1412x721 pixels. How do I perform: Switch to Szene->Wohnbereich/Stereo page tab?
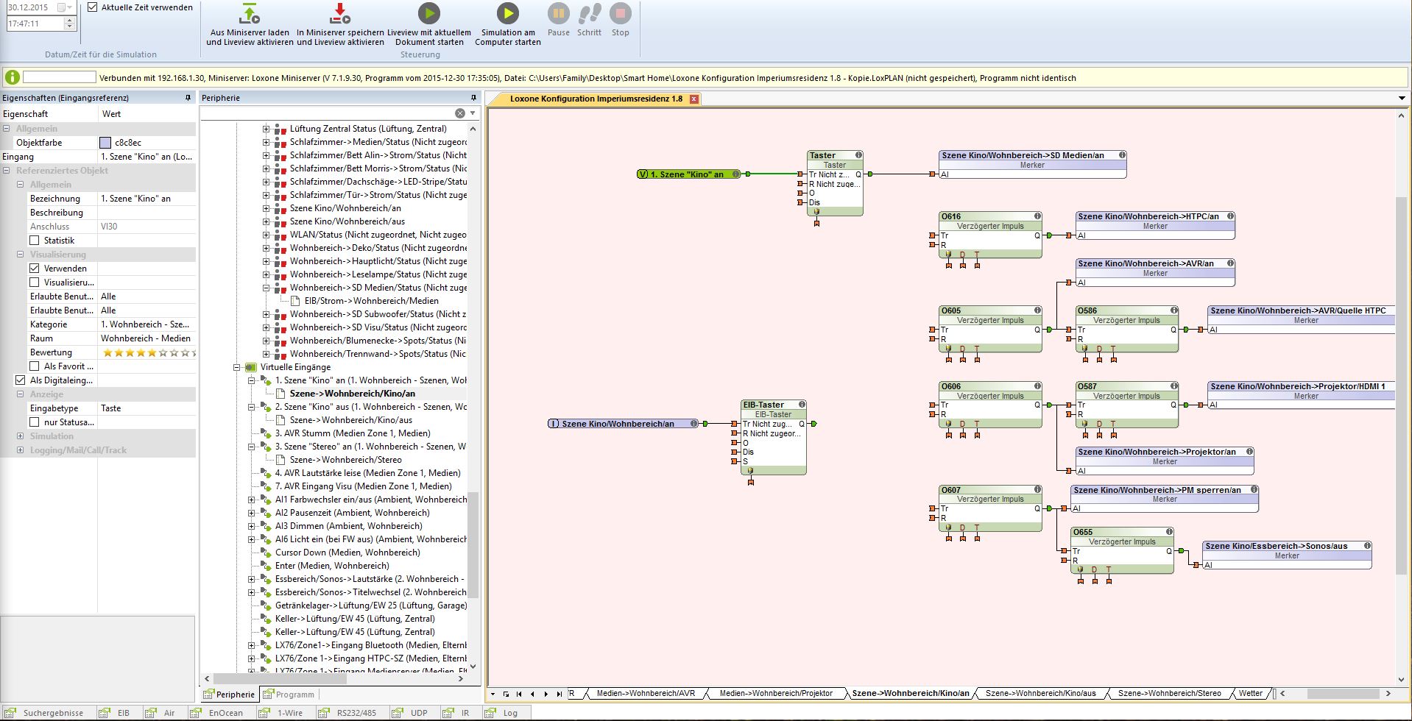pos(1168,693)
